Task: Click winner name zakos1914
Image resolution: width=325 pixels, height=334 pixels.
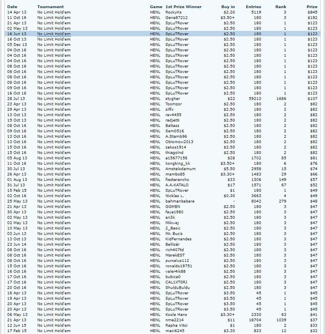Action: click(x=176, y=147)
